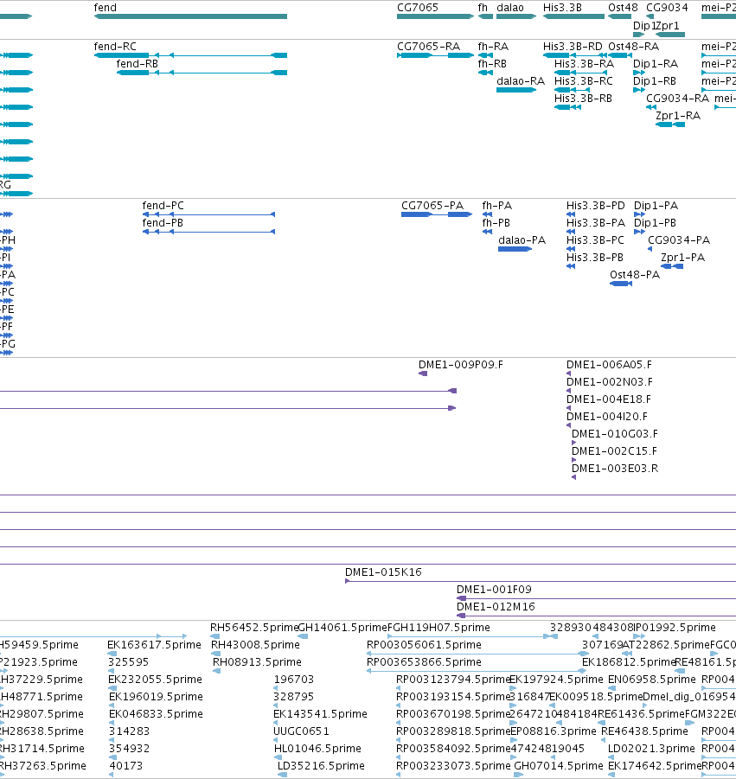Click the DME1-010G03.F clone label

click(x=614, y=434)
